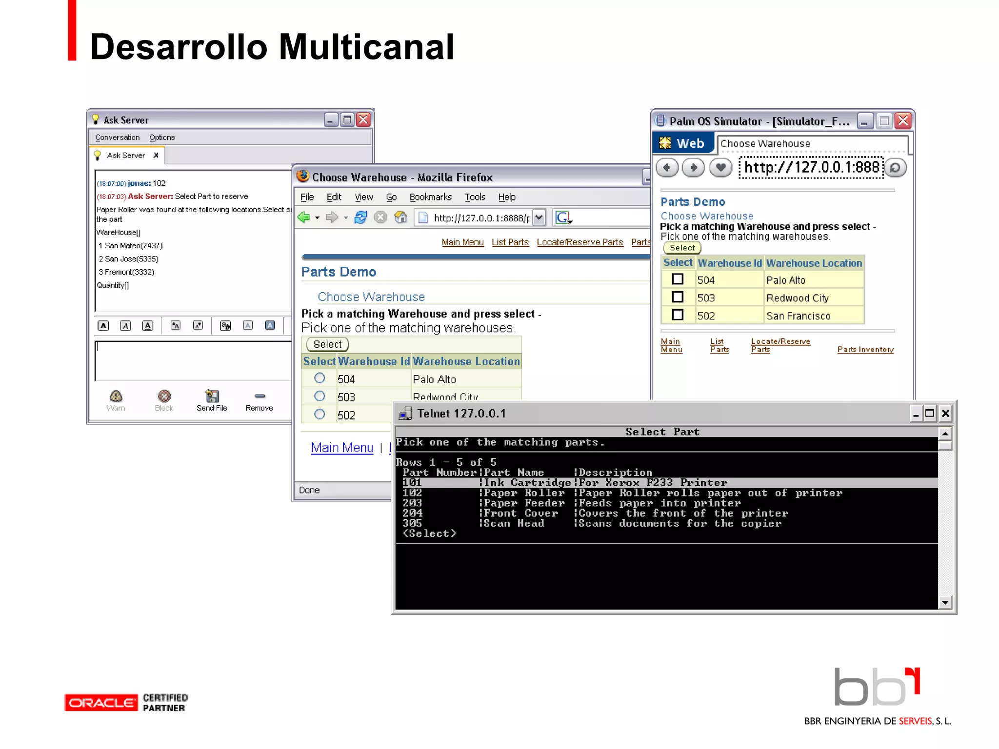
Task: Click the Ask Server message input box
Action: [x=194, y=361]
